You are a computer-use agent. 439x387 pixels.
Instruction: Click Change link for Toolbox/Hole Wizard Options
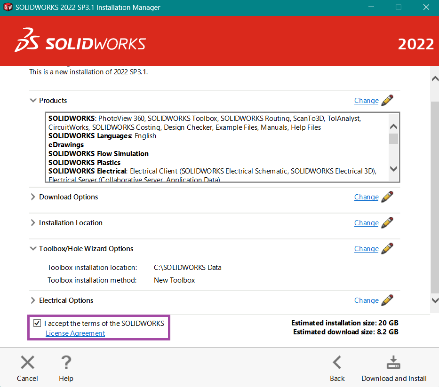point(366,248)
